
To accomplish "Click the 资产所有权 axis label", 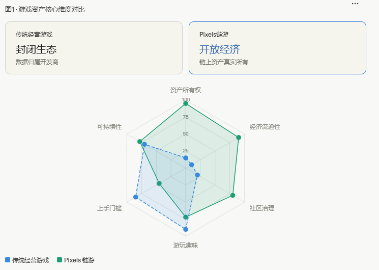I will [x=186, y=90].
